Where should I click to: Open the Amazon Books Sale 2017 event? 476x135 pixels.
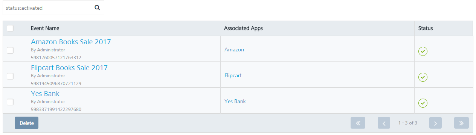point(71,42)
